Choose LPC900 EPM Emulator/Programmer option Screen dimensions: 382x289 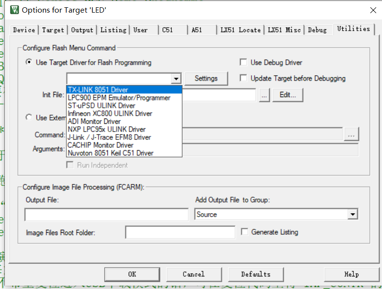tap(124, 98)
